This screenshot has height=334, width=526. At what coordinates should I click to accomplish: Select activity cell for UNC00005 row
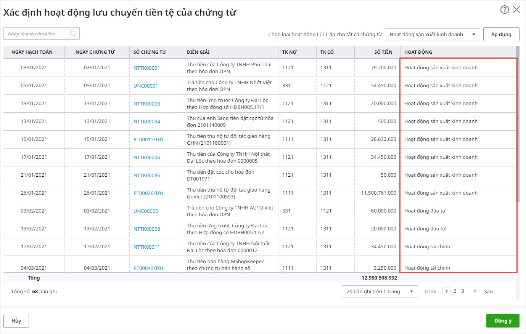point(457,211)
